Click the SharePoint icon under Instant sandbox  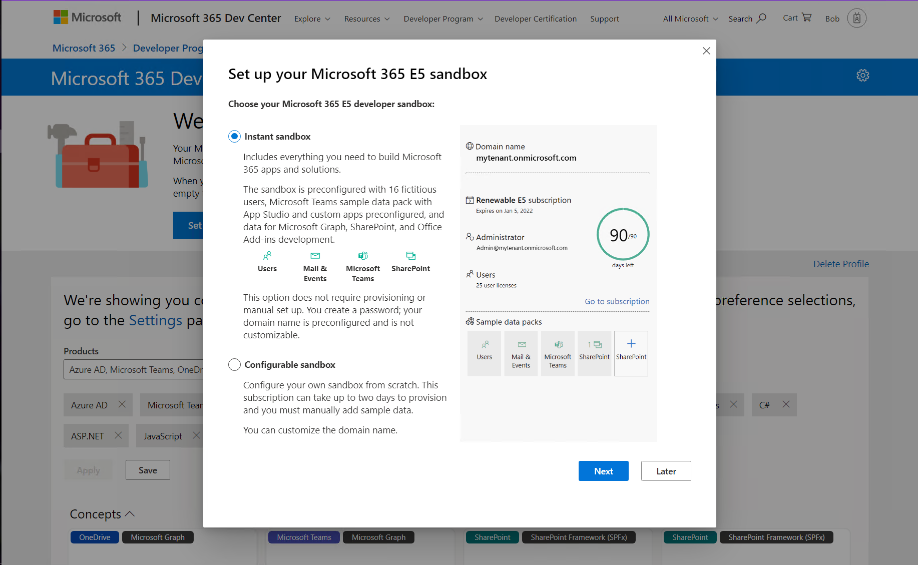tap(410, 256)
